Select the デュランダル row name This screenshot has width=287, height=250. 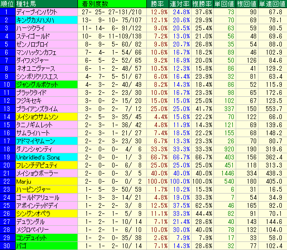point(30,222)
